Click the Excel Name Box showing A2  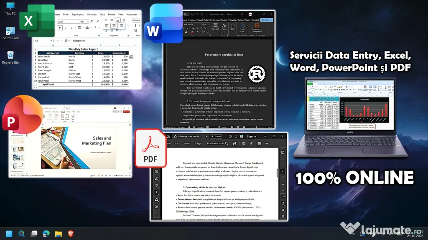pos(43,40)
